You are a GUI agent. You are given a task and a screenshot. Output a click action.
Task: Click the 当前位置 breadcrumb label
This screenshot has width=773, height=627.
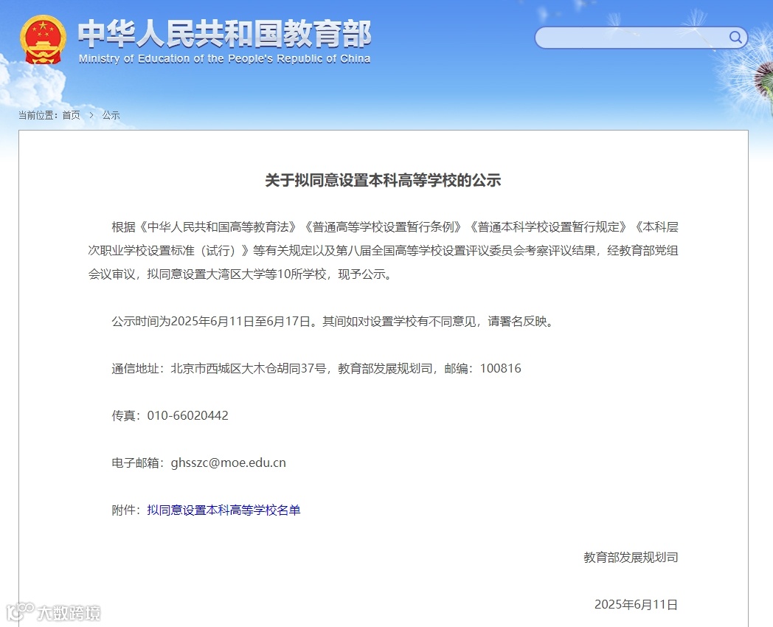[x=36, y=115]
